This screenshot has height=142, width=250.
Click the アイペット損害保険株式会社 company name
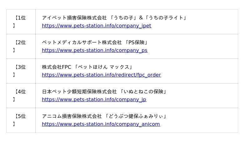click(74, 18)
